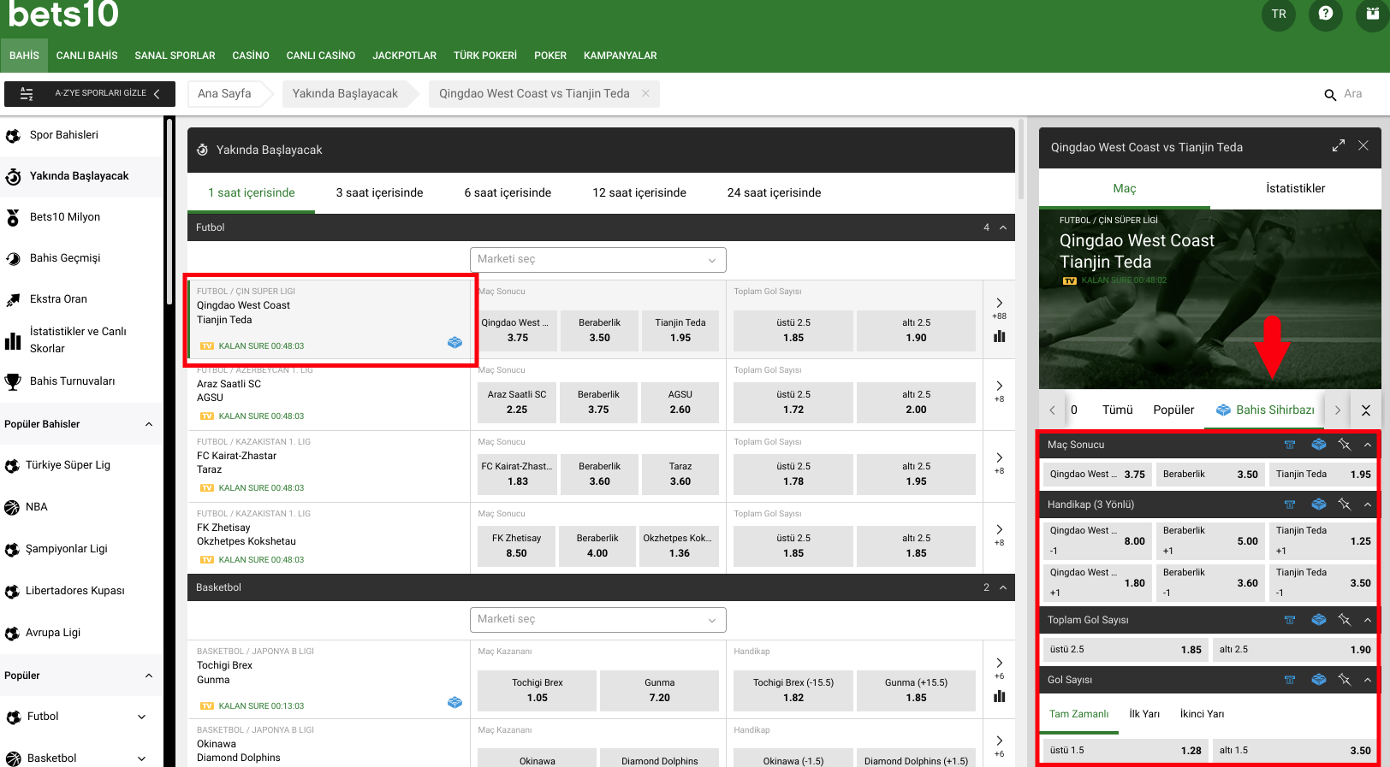Select 24 saat içerisinde tab
This screenshot has height=767, width=1390.
tap(774, 193)
